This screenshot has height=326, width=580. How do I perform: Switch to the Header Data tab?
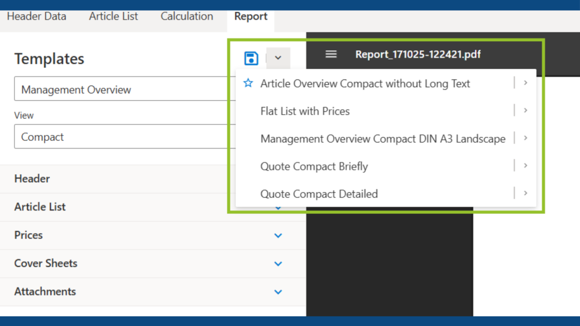point(36,16)
